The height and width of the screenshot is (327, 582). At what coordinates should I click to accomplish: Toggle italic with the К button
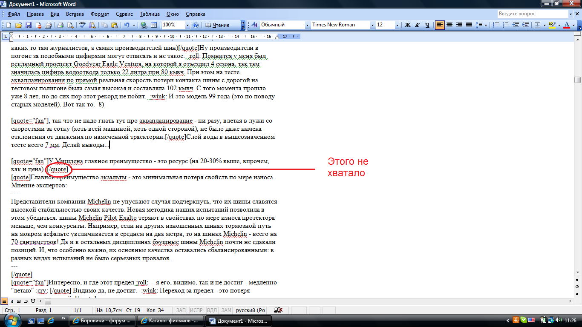[x=418, y=25]
